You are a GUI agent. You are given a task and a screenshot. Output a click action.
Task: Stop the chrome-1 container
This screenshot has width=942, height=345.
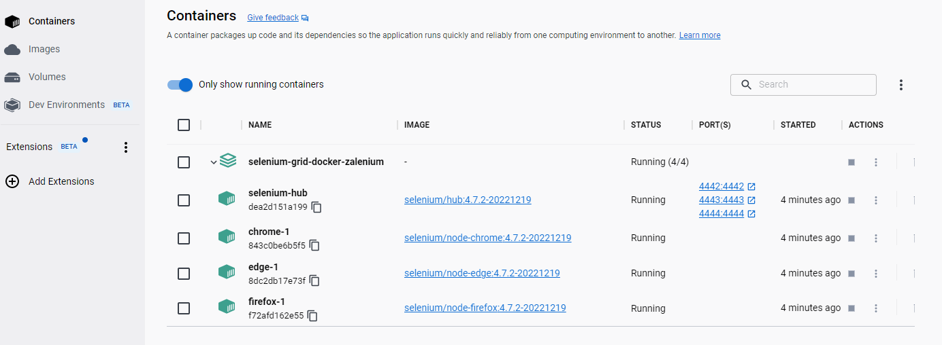(x=851, y=238)
